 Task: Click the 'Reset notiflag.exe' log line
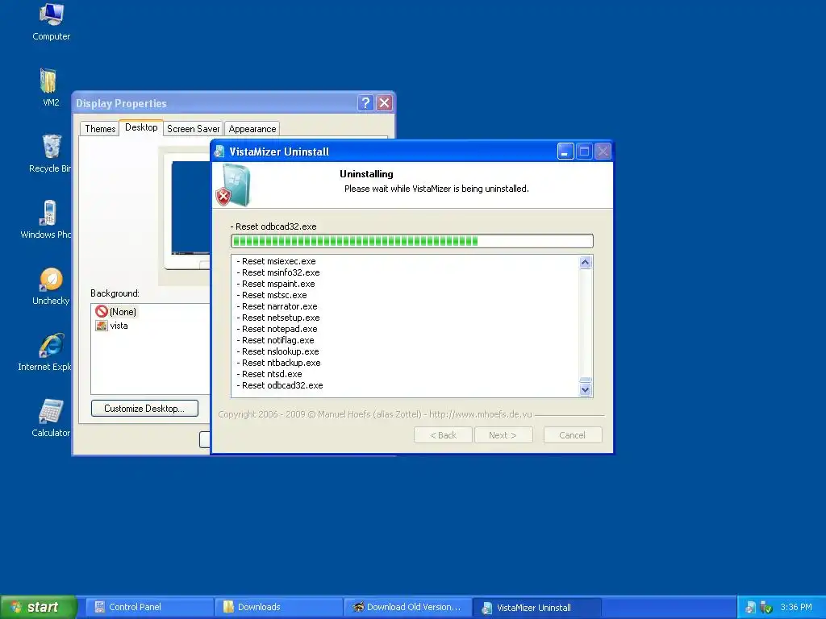[x=276, y=341]
